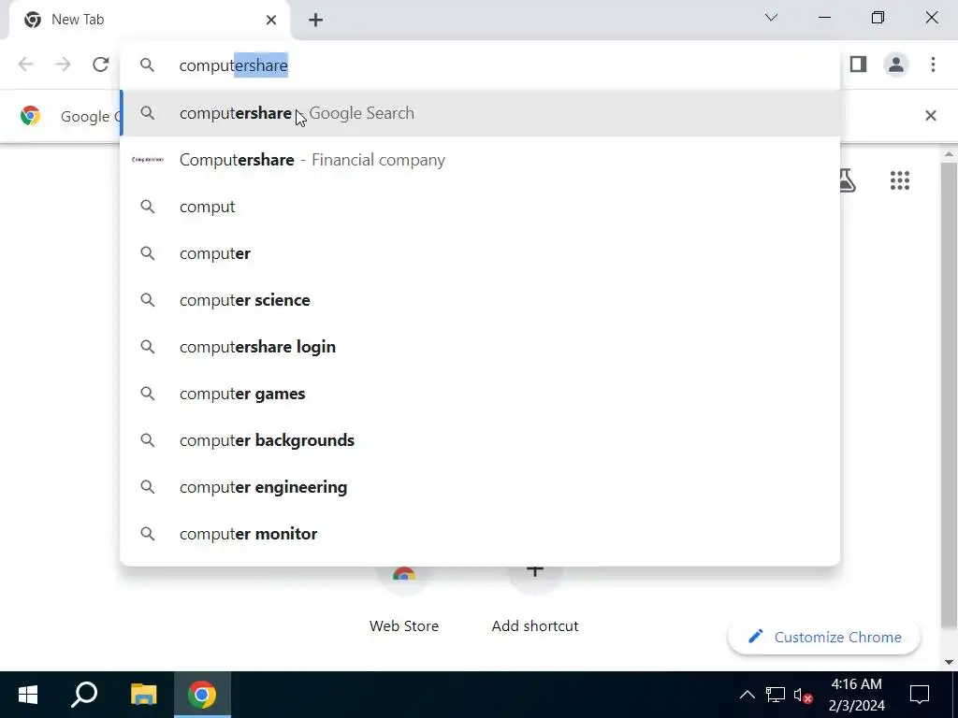The image size is (958, 718).
Task: Select 'computershare login' suggestion
Action: (x=480, y=347)
